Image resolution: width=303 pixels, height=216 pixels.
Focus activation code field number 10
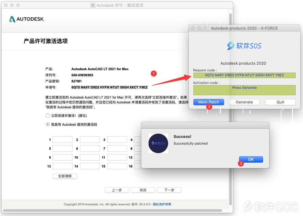click(x=90, y=157)
